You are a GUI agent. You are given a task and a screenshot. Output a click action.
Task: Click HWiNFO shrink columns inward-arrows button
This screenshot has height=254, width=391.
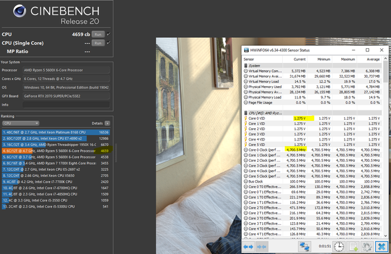261,247
